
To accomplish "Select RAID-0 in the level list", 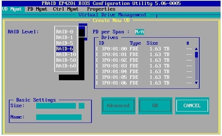I will point(65,32).
